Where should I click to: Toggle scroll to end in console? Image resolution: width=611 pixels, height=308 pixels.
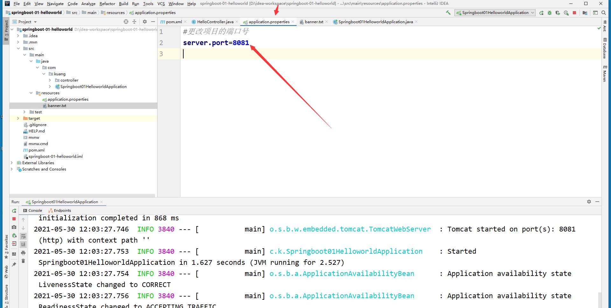coord(23,244)
